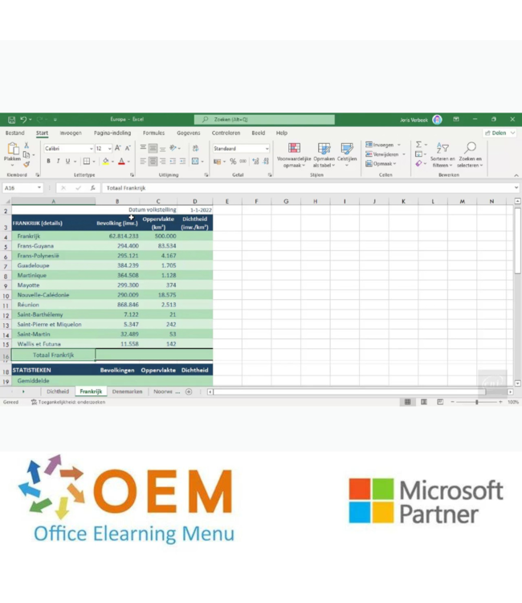
Task: Open Zoeken en selecteren magnifier
Action: 469,155
